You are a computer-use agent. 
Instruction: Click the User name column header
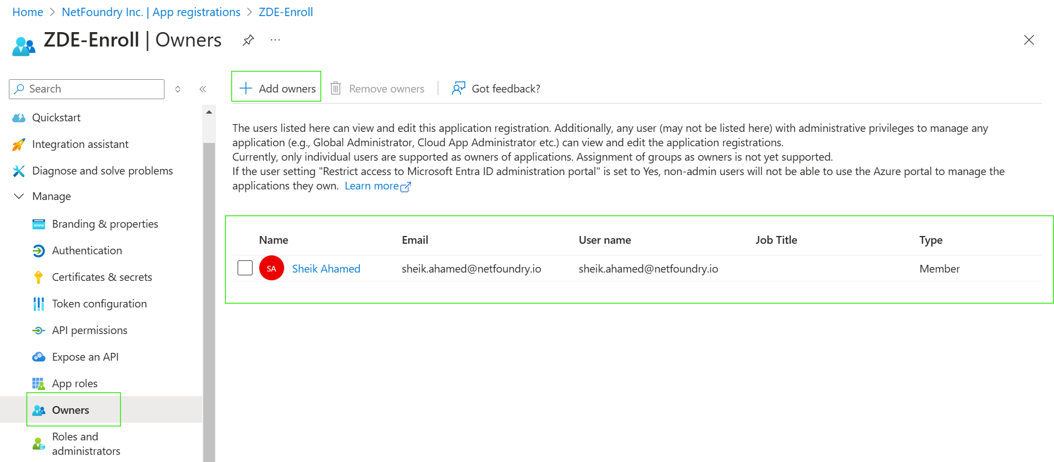tap(605, 240)
